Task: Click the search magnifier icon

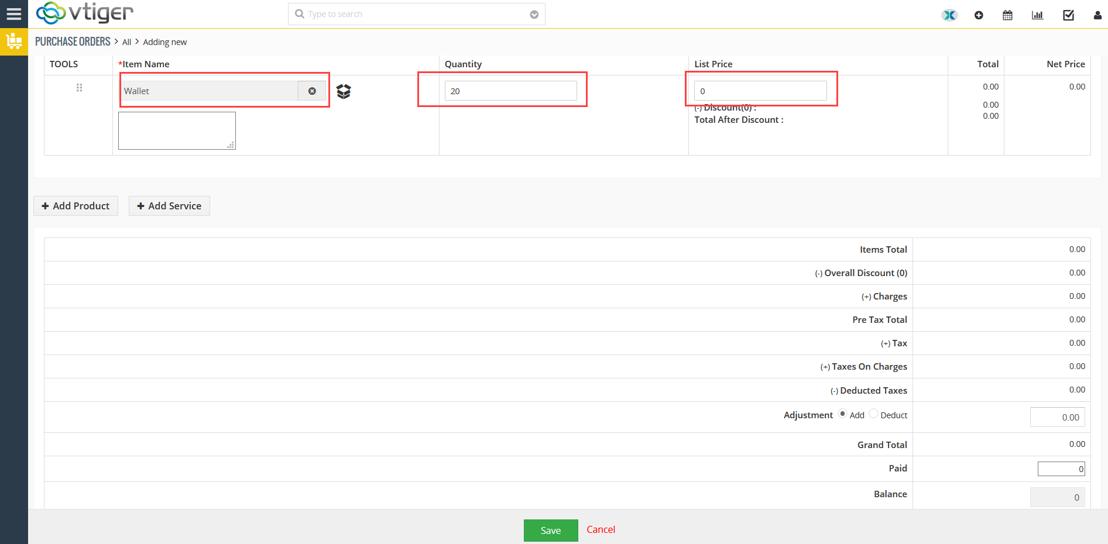Action: [300, 14]
